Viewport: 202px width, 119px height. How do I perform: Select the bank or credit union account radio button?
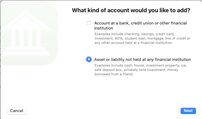(x=89, y=23)
